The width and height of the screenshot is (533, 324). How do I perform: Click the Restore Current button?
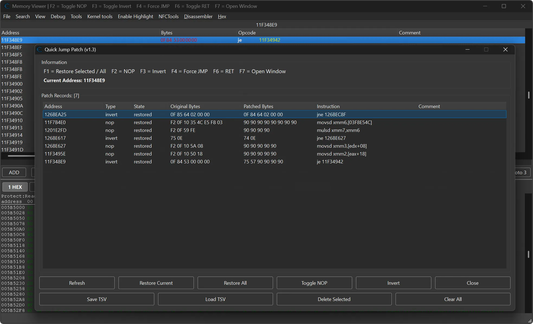(156, 283)
